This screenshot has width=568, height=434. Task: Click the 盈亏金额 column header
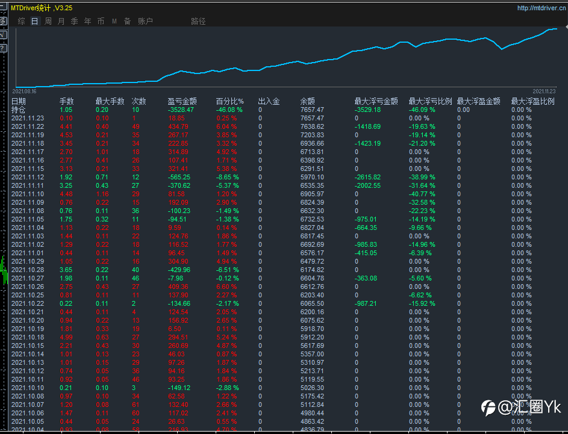[x=182, y=101]
